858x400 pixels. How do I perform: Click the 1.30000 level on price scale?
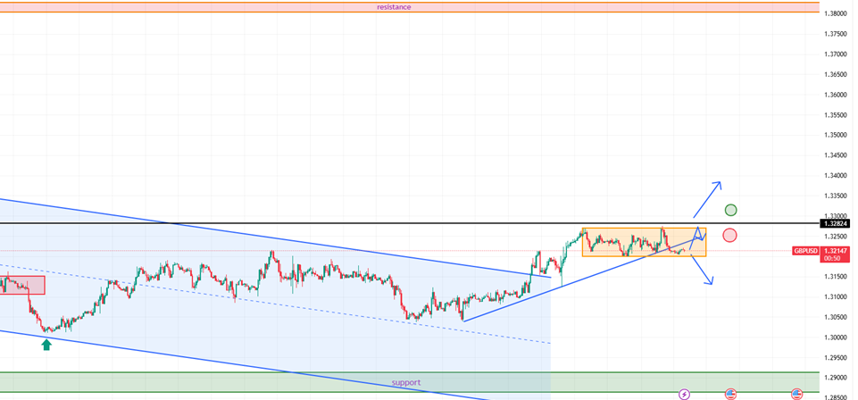[x=836, y=337]
